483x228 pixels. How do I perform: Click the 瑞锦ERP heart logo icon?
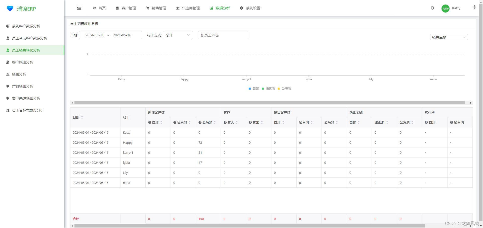(x=10, y=9)
